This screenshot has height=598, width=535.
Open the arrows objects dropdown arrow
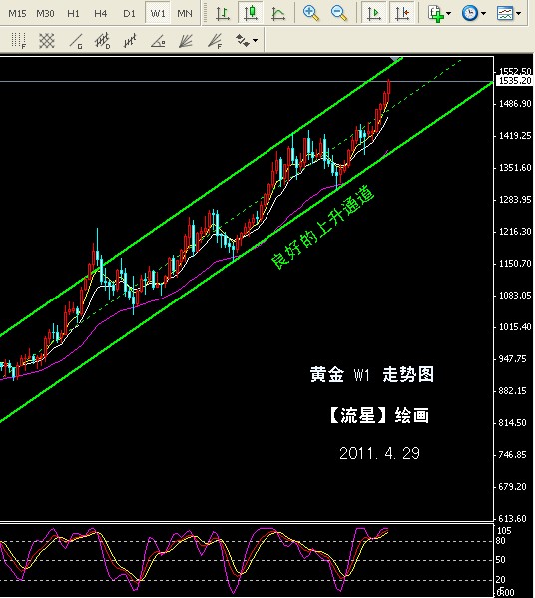pyautogui.click(x=255, y=40)
